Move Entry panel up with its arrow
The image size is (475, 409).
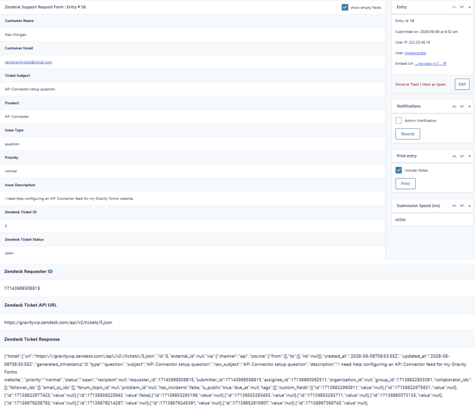click(x=454, y=7)
